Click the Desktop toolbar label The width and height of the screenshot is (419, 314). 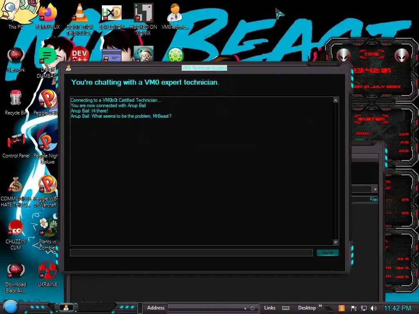pos(307,308)
